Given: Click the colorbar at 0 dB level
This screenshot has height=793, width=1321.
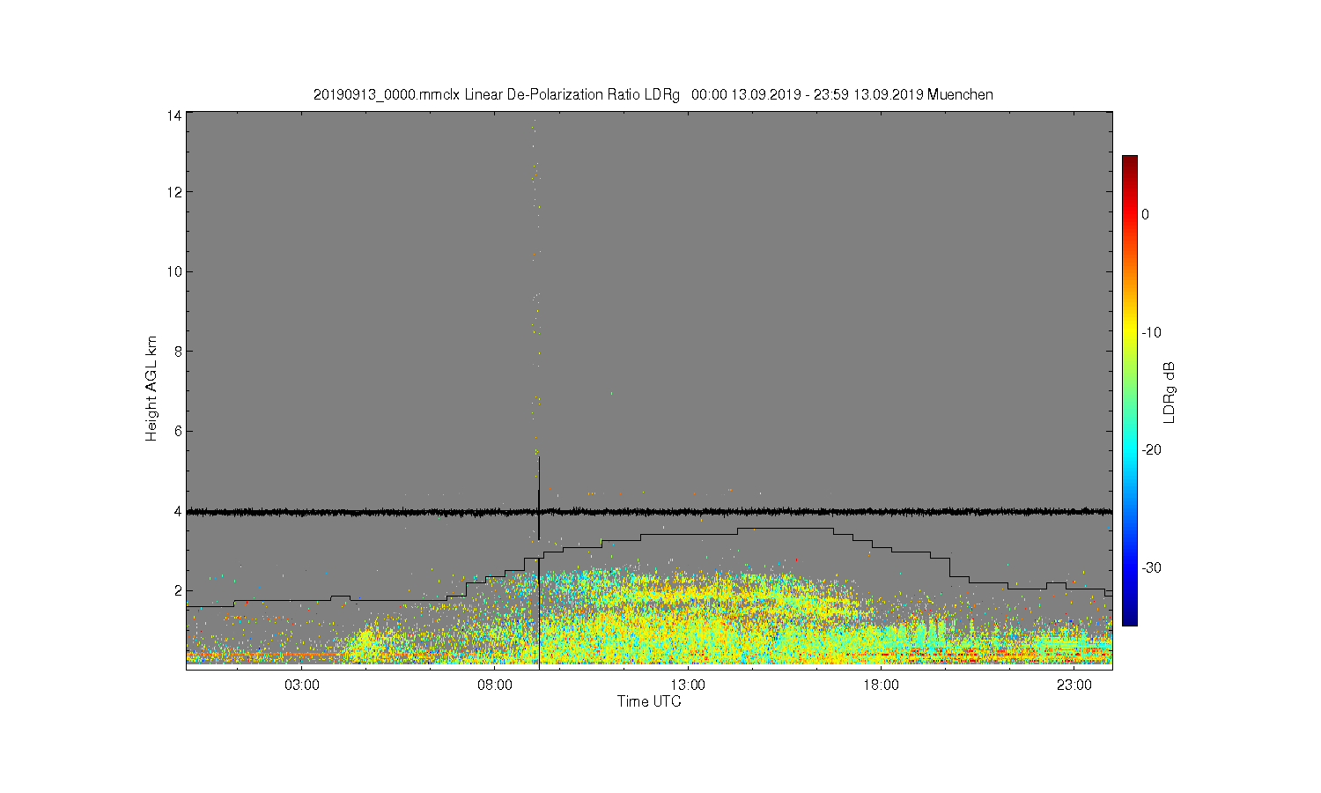Looking at the screenshot, I should (x=1129, y=214).
